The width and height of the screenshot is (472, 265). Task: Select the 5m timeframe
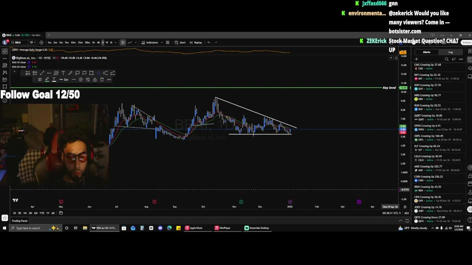(67, 42)
